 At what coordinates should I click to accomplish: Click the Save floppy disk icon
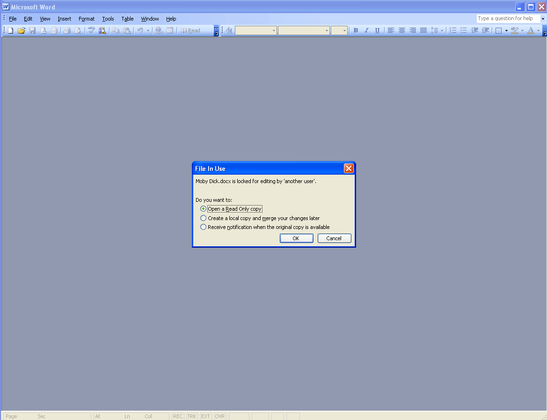pos(32,30)
